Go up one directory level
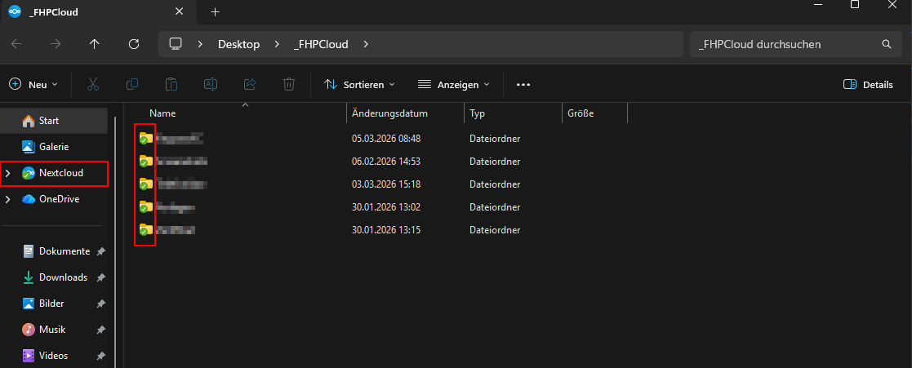 click(x=95, y=44)
